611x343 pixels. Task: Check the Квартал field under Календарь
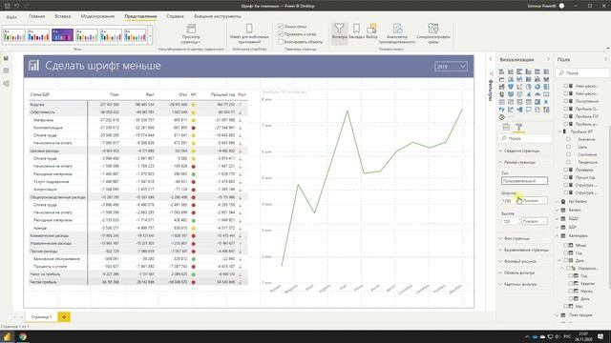[x=571, y=284]
